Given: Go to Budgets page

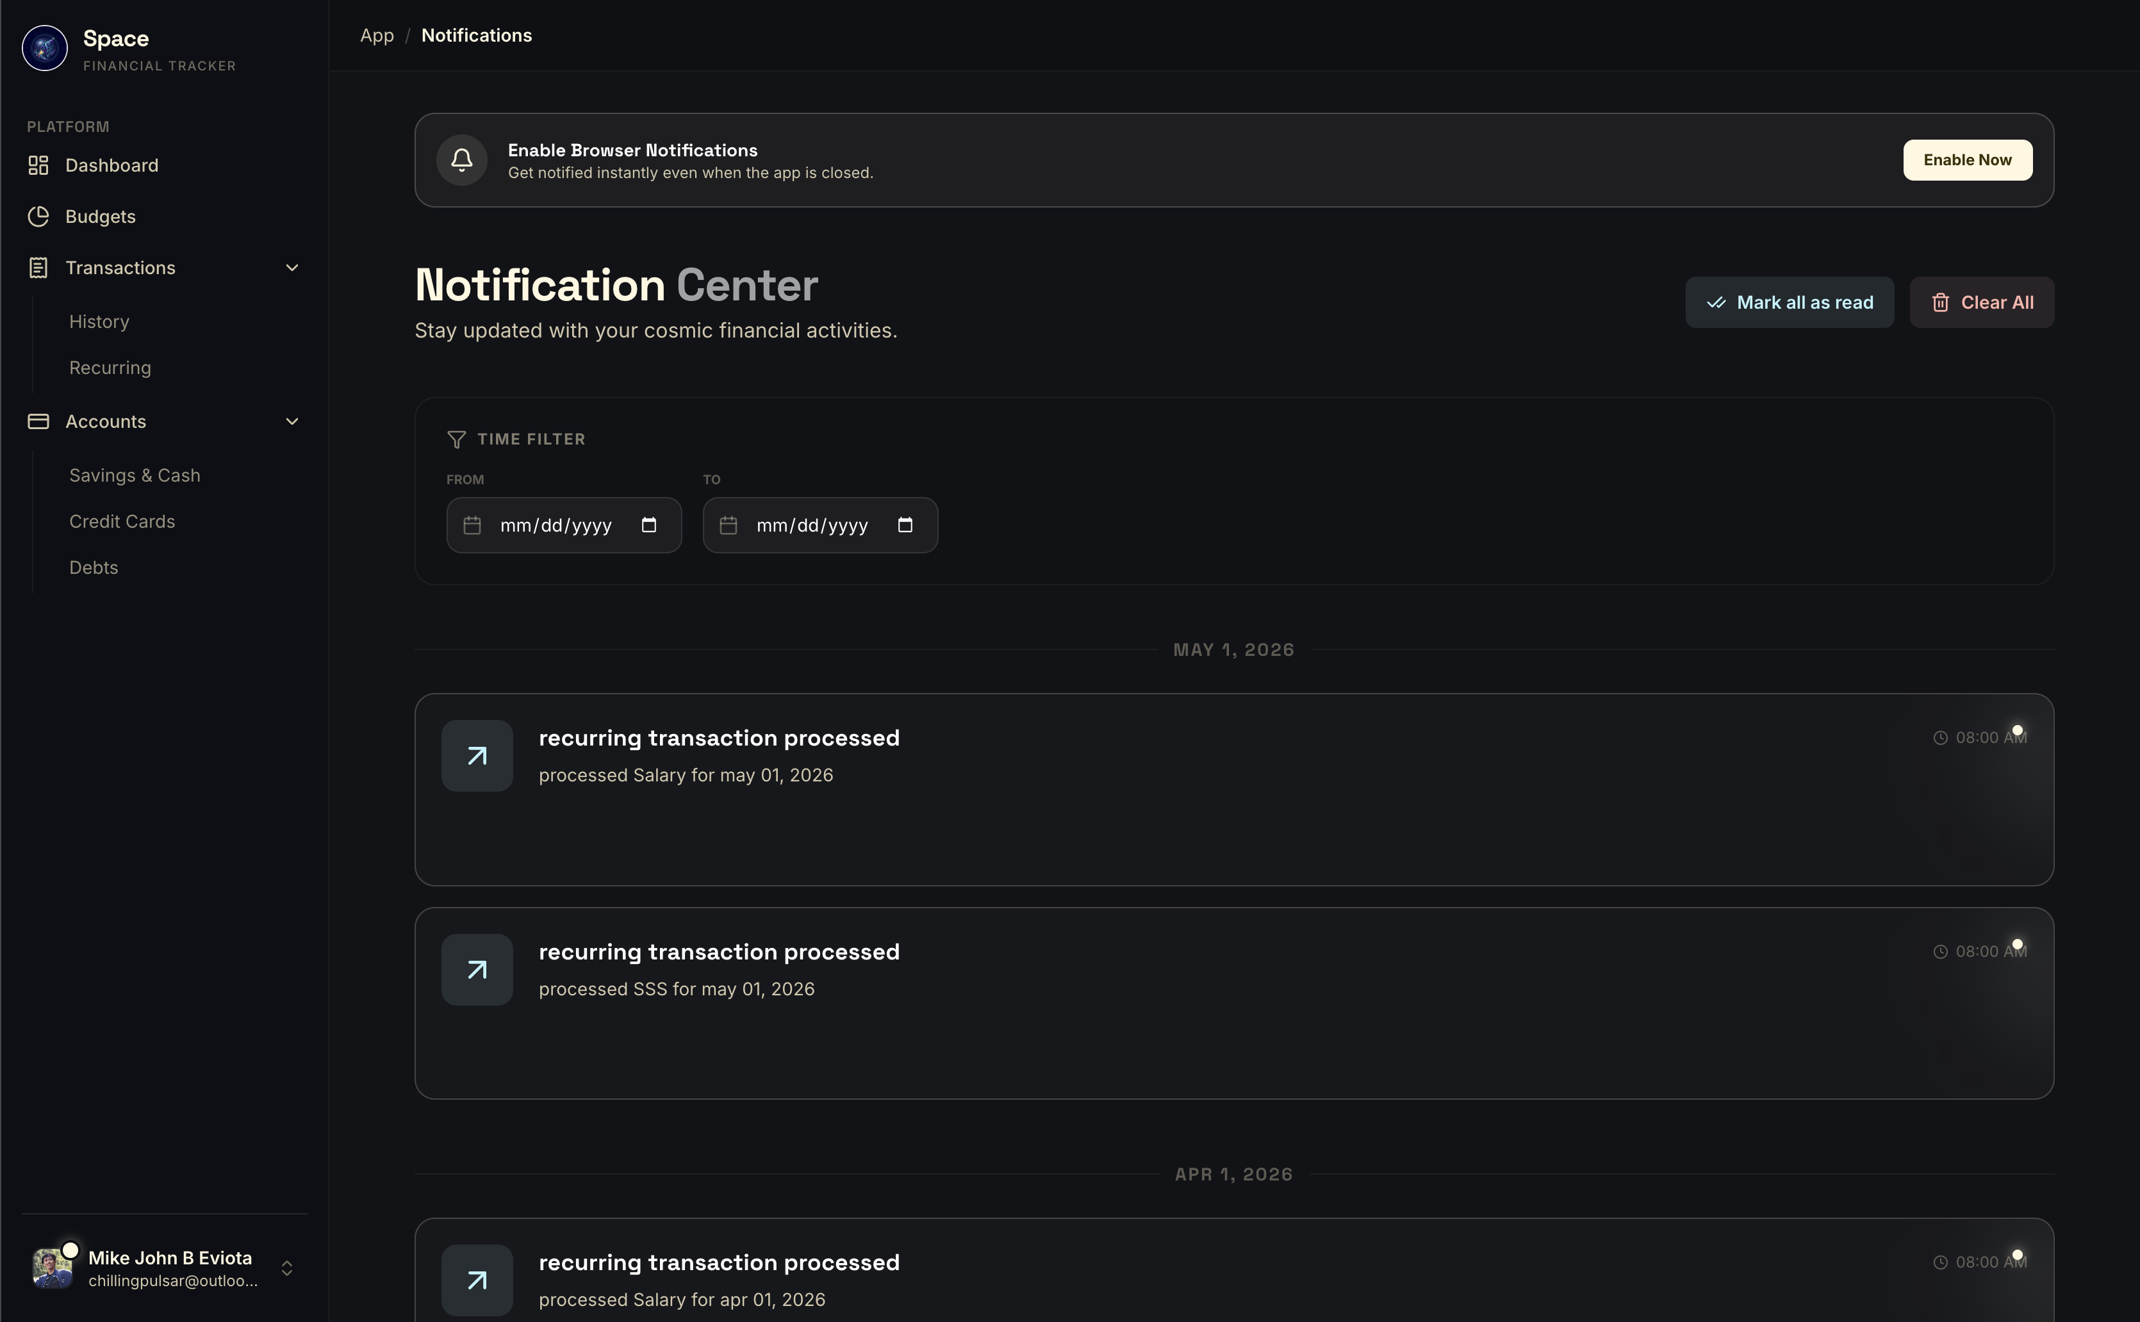Looking at the screenshot, I should [165, 217].
